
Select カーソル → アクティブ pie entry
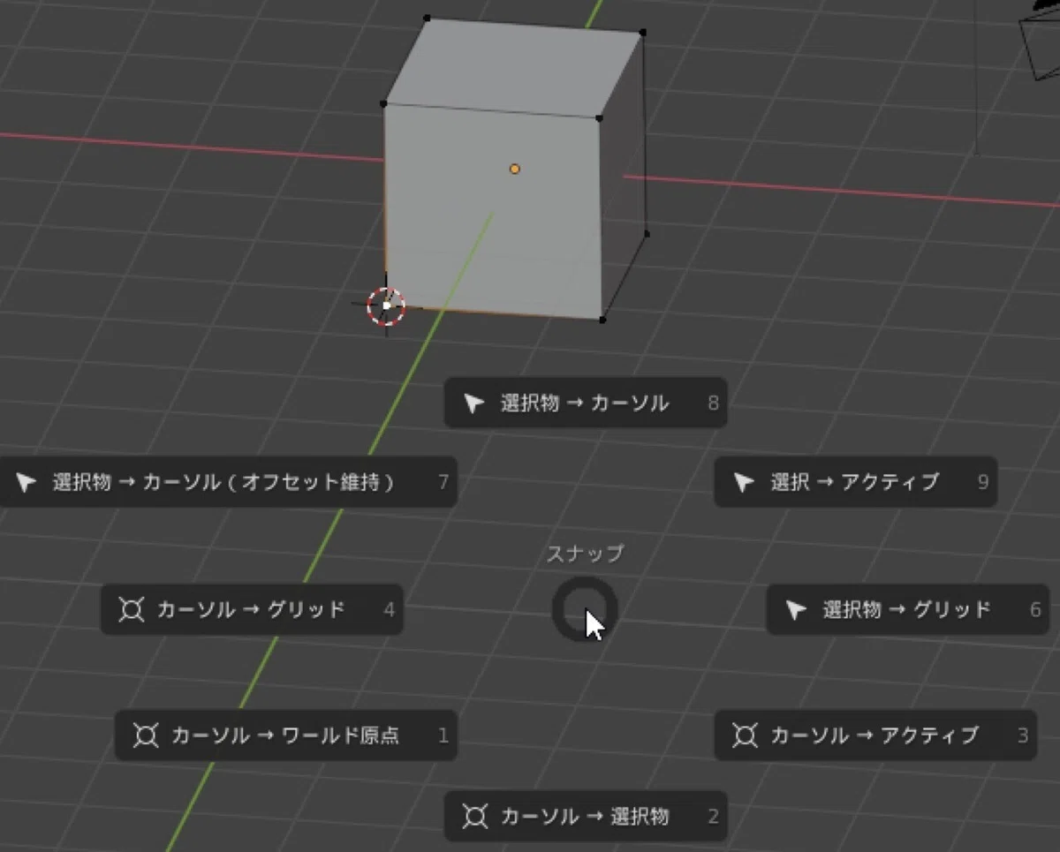click(875, 735)
